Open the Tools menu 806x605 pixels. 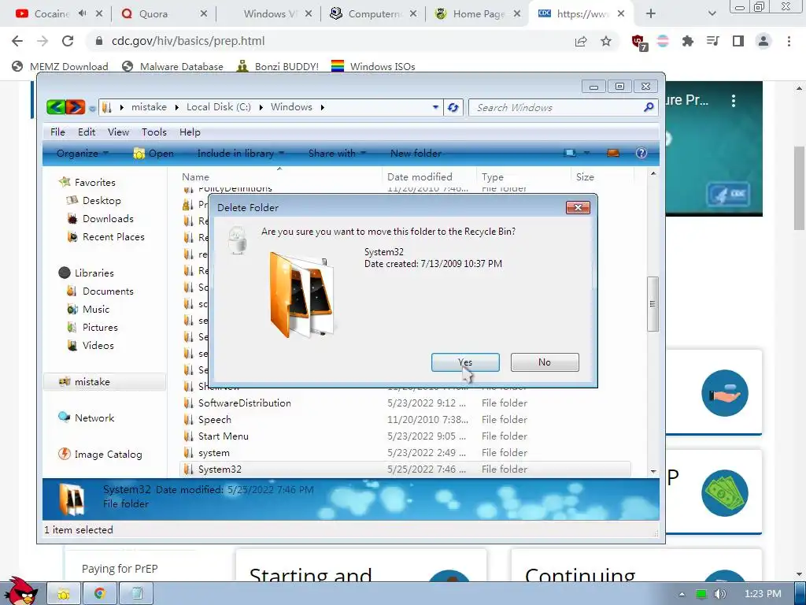154,132
